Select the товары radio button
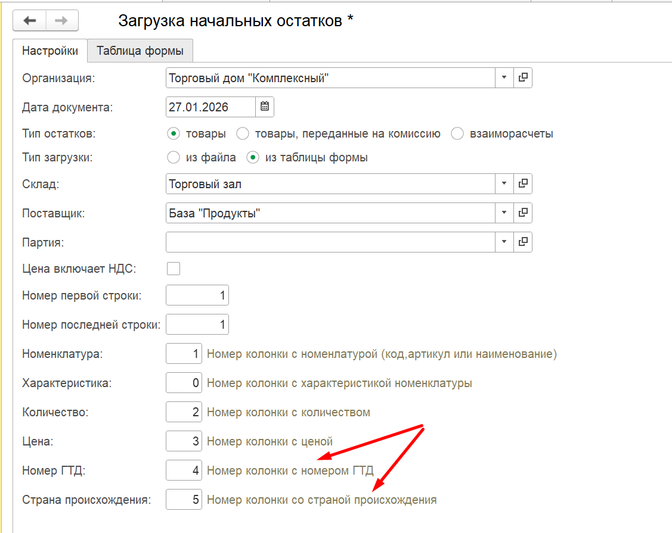 coord(174,133)
